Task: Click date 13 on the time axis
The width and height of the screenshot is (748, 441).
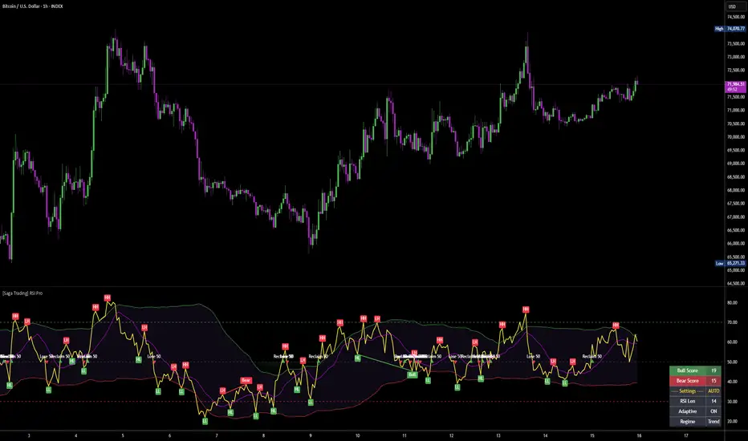Action: pos(498,435)
